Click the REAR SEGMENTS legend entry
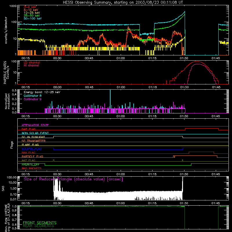This screenshot has height=232, width=232. pyautogui.click(x=38, y=226)
